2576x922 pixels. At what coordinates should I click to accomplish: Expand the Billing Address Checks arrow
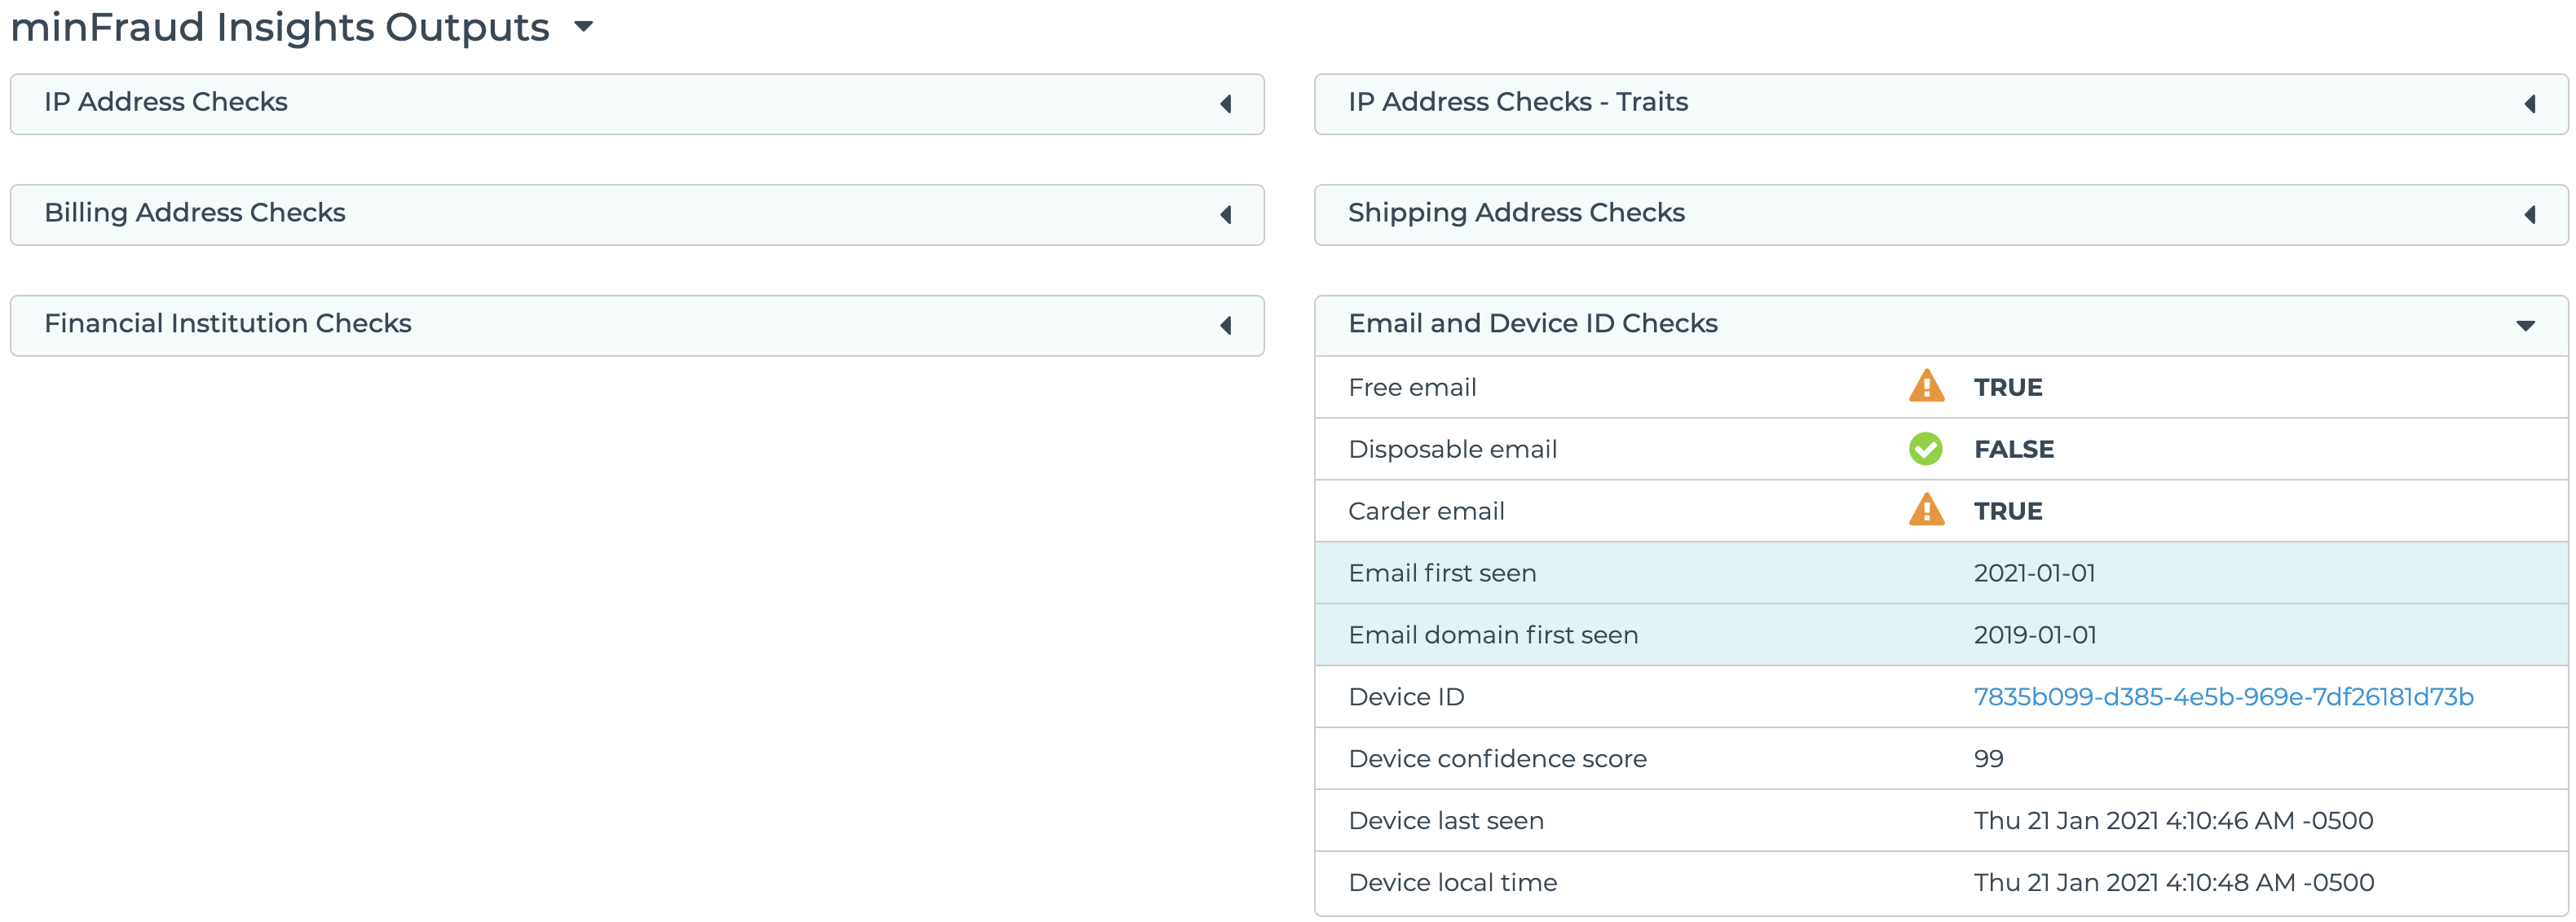tap(1225, 215)
